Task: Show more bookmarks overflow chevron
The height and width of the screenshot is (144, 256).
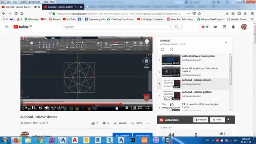Action: point(252,19)
